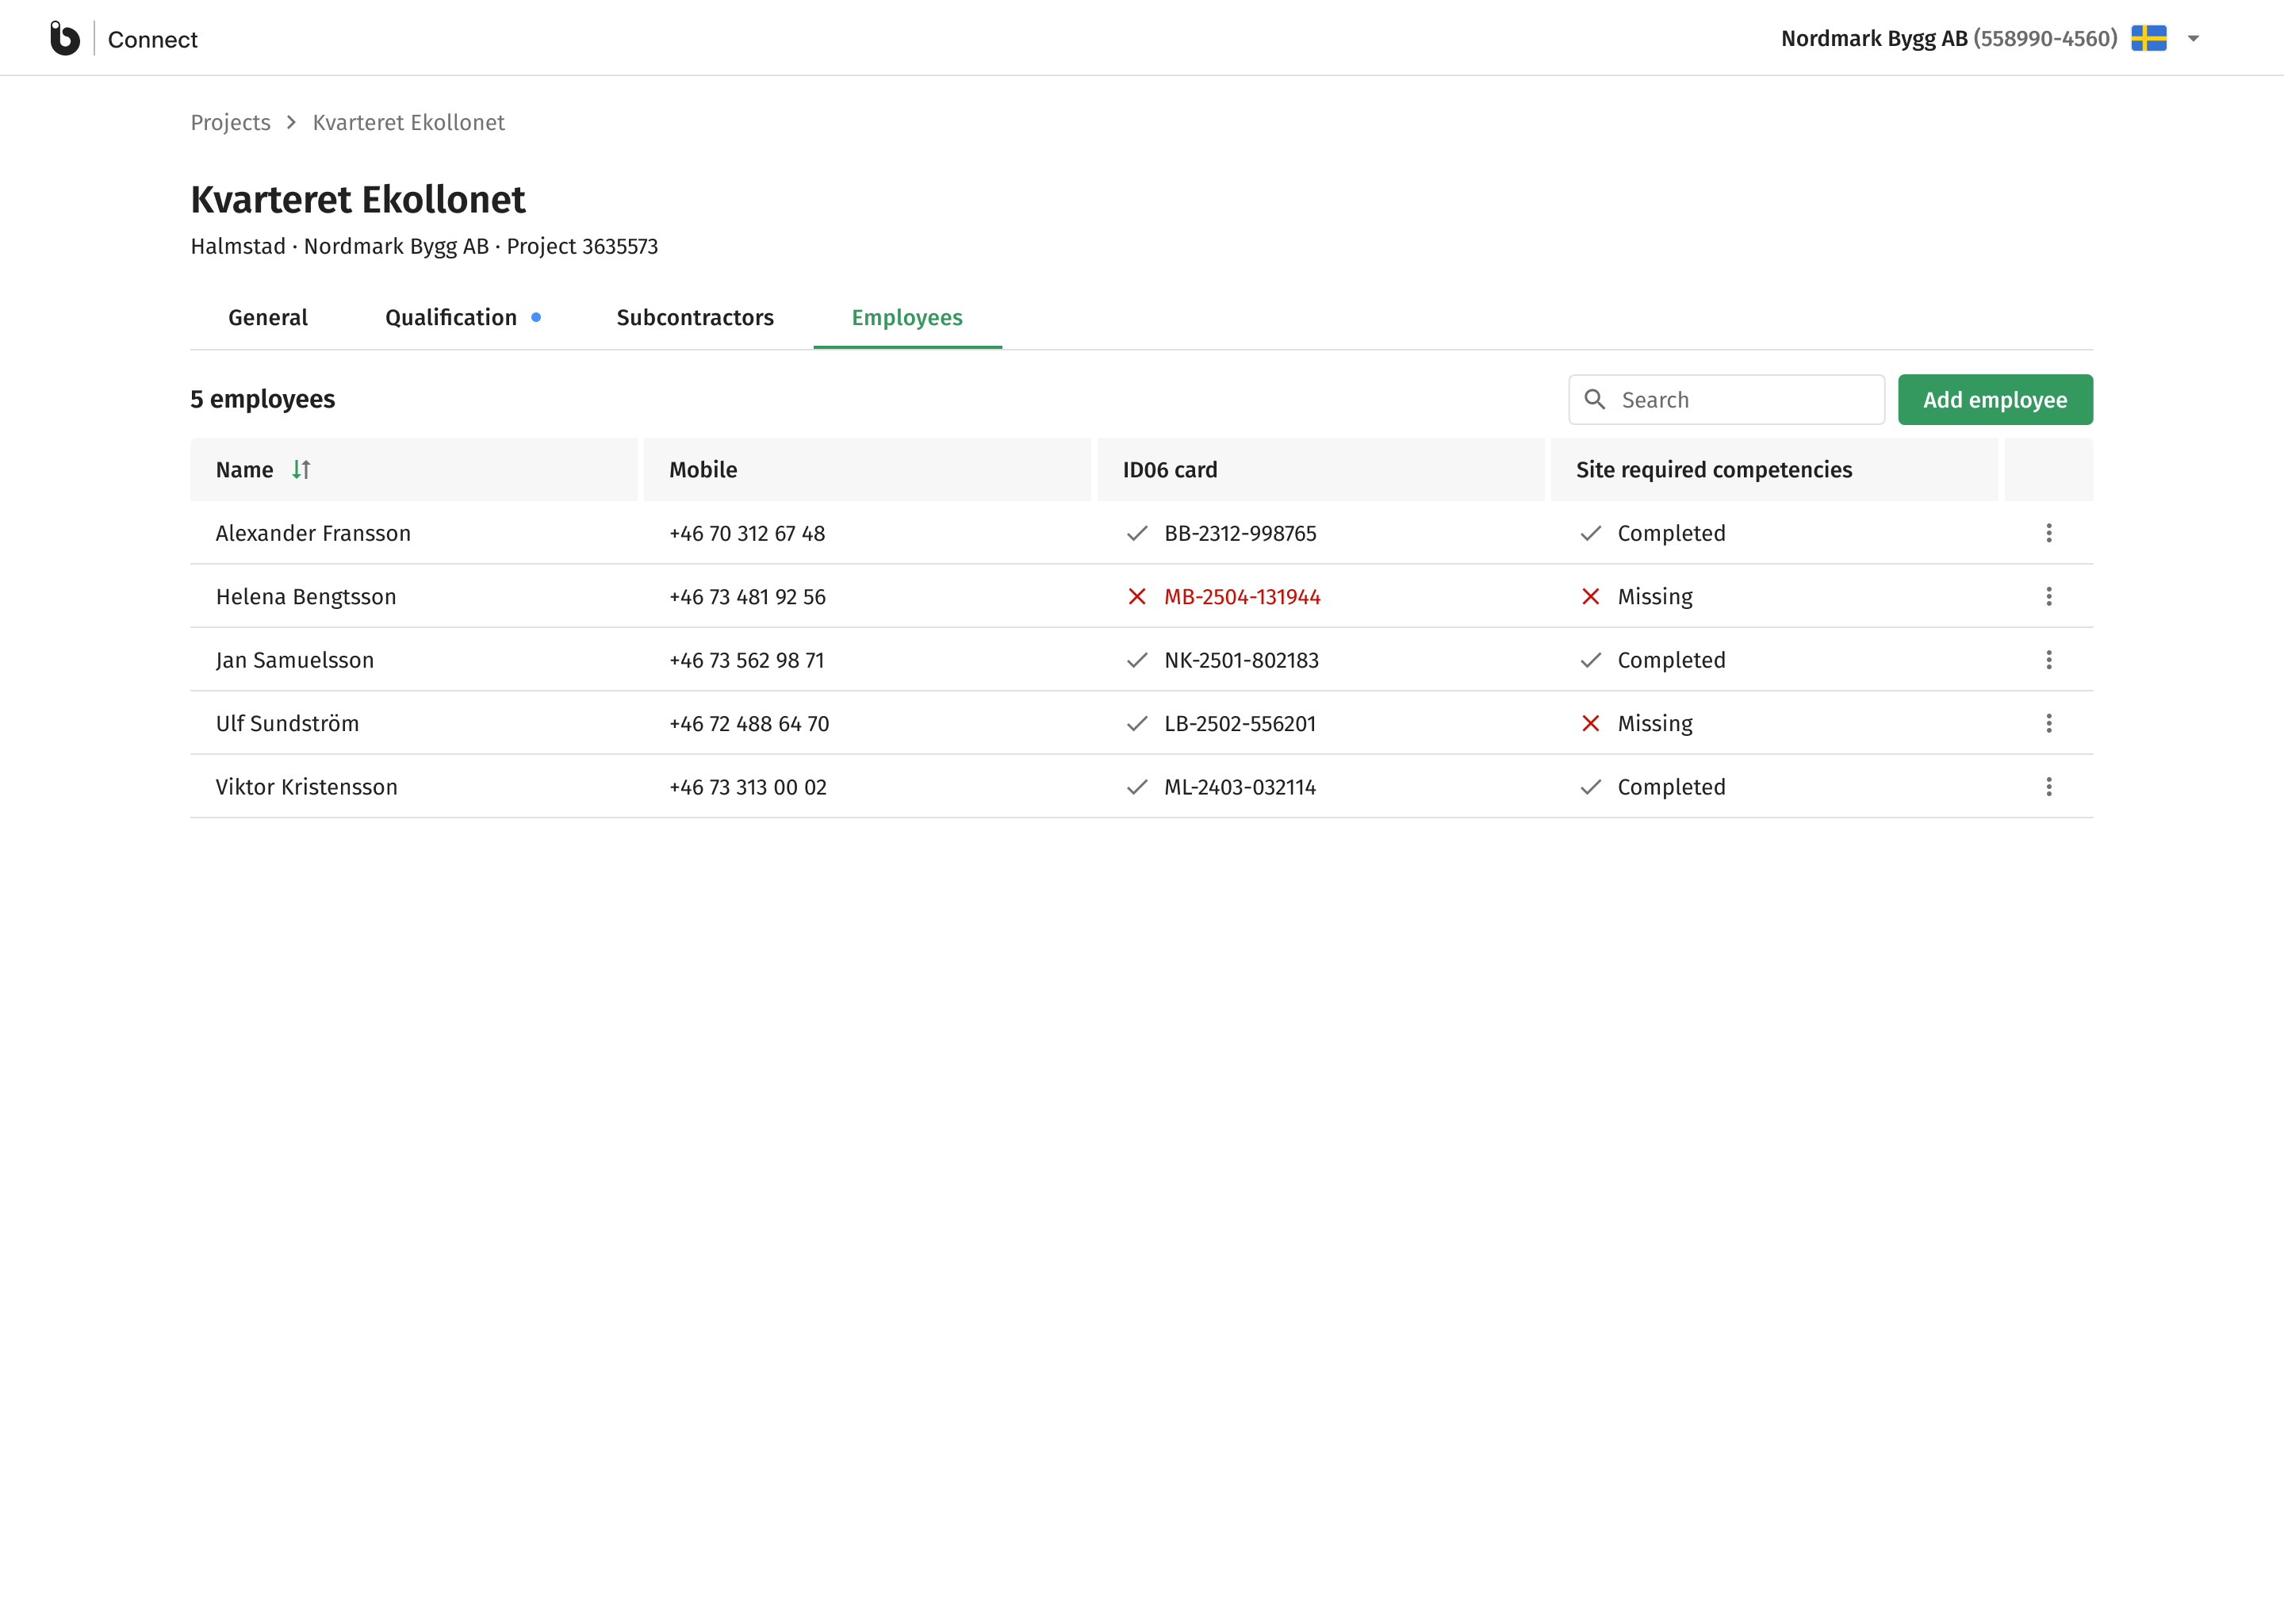Click the name Jan Samuelsson
This screenshot has width=2284, height=1624.
click(x=295, y=660)
